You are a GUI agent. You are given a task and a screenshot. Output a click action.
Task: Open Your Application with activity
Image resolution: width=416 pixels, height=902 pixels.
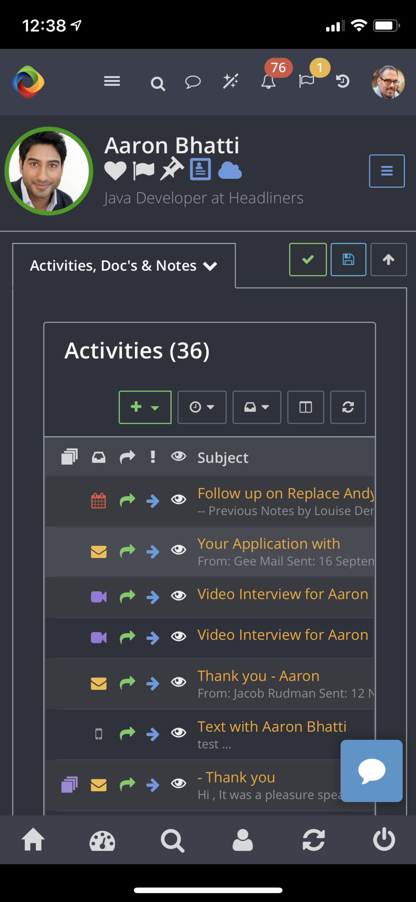click(x=269, y=544)
